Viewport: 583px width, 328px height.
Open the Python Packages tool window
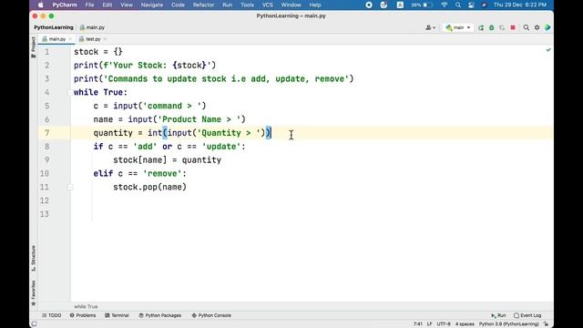(160, 315)
